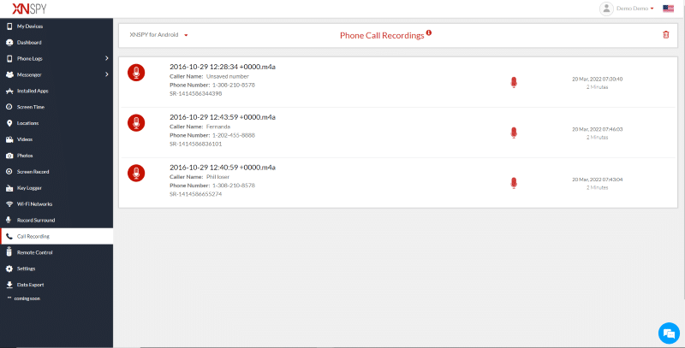Click the info icon beside Phone Call Recordings
Screen dimensions: 685x348
tap(429, 32)
